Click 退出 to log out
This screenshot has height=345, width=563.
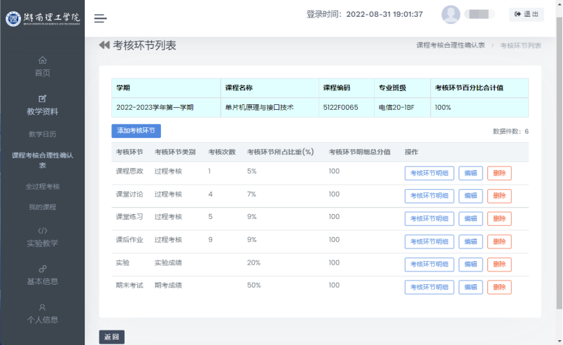pyautogui.click(x=526, y=15)
